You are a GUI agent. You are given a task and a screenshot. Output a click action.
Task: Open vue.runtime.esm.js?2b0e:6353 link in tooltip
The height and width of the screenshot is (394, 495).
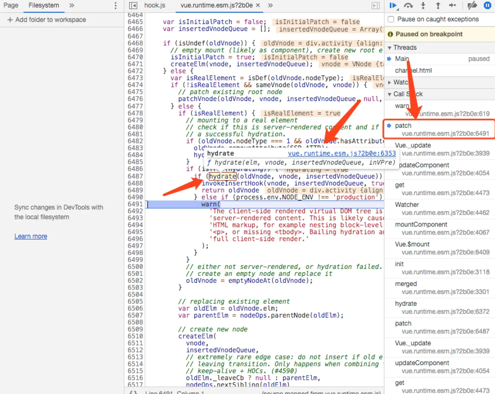pyautogui.click(x=342, y=153)
